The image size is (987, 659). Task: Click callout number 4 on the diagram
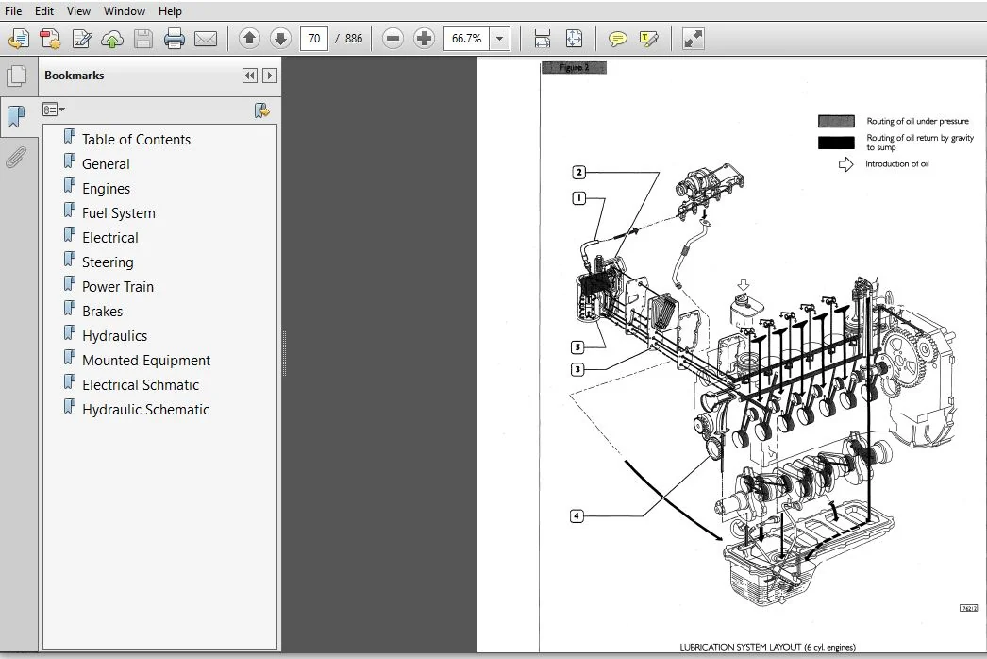[x=576, y=516]
